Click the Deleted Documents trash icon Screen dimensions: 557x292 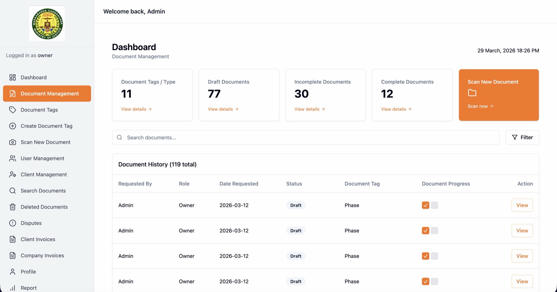pyautogui.click(x=13, y=207)
